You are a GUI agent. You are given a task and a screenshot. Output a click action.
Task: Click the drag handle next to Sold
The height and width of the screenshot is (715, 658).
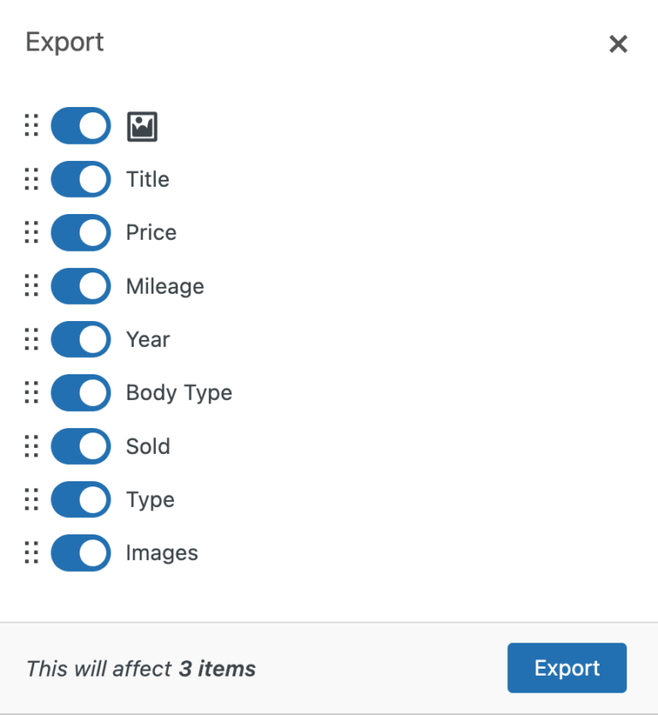click(32, 446)
